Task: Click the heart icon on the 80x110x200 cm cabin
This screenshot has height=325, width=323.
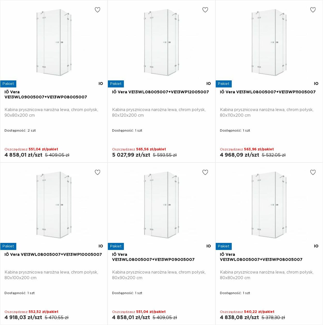Action: (313, 10)
